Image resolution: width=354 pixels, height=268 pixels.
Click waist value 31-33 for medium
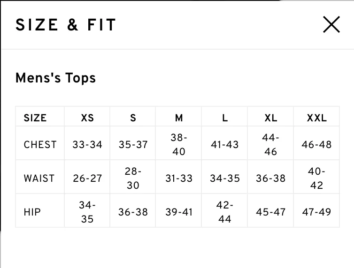pyautogui.click(x=179, y=178)
